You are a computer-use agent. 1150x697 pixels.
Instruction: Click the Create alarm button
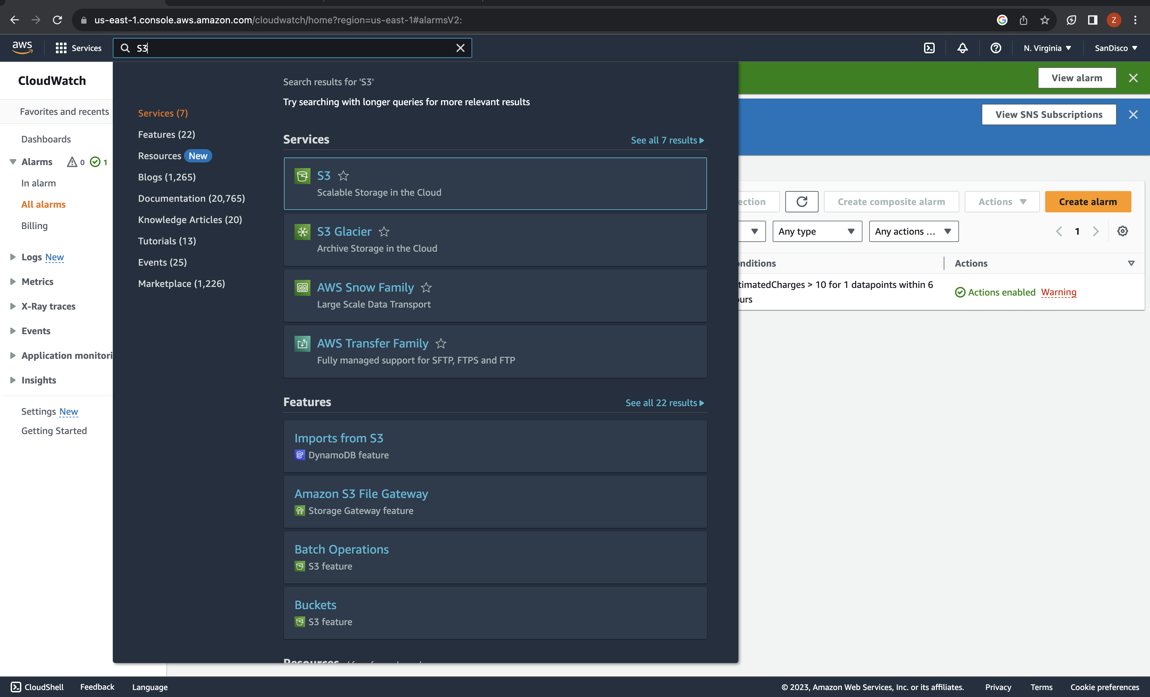click(x=1087, y=202)
